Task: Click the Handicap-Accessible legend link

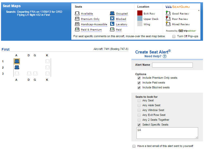Action: [94, 24]
